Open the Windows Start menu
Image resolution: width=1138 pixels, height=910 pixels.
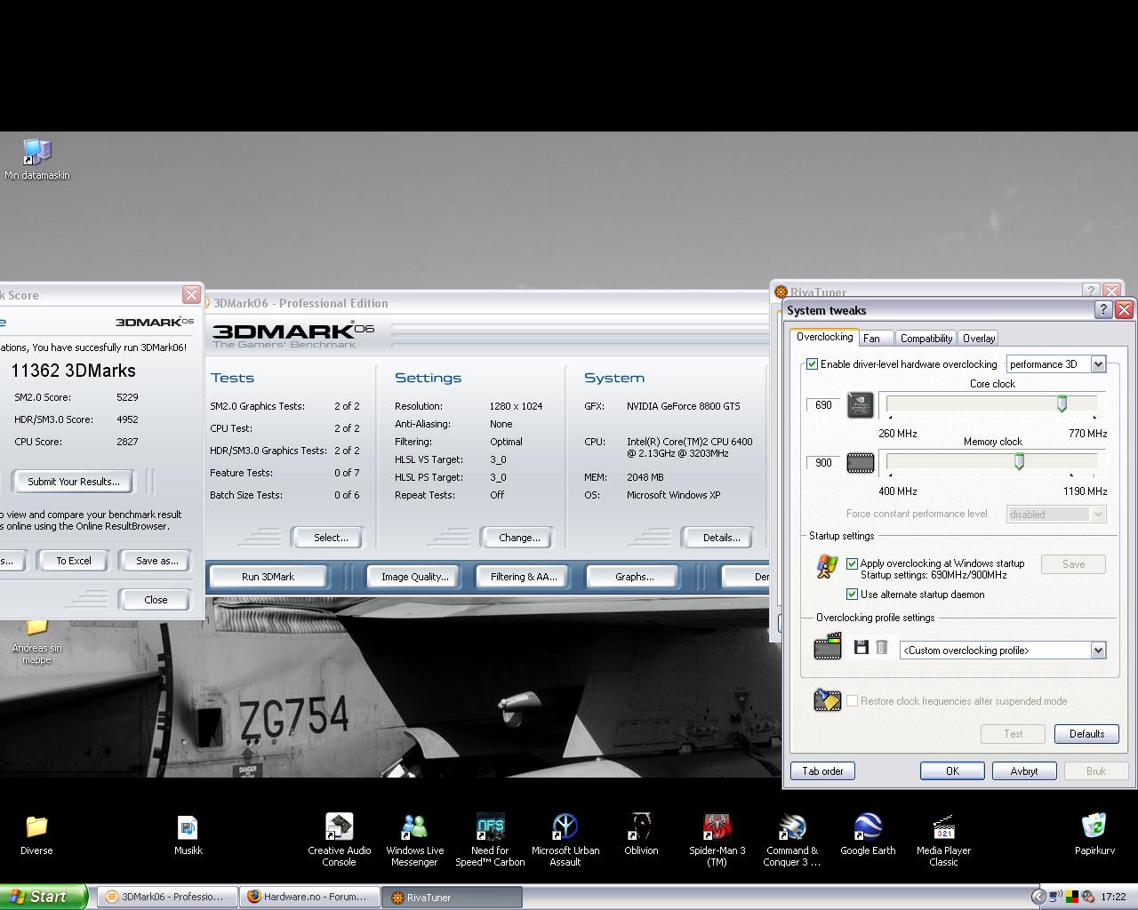point(44,897)
